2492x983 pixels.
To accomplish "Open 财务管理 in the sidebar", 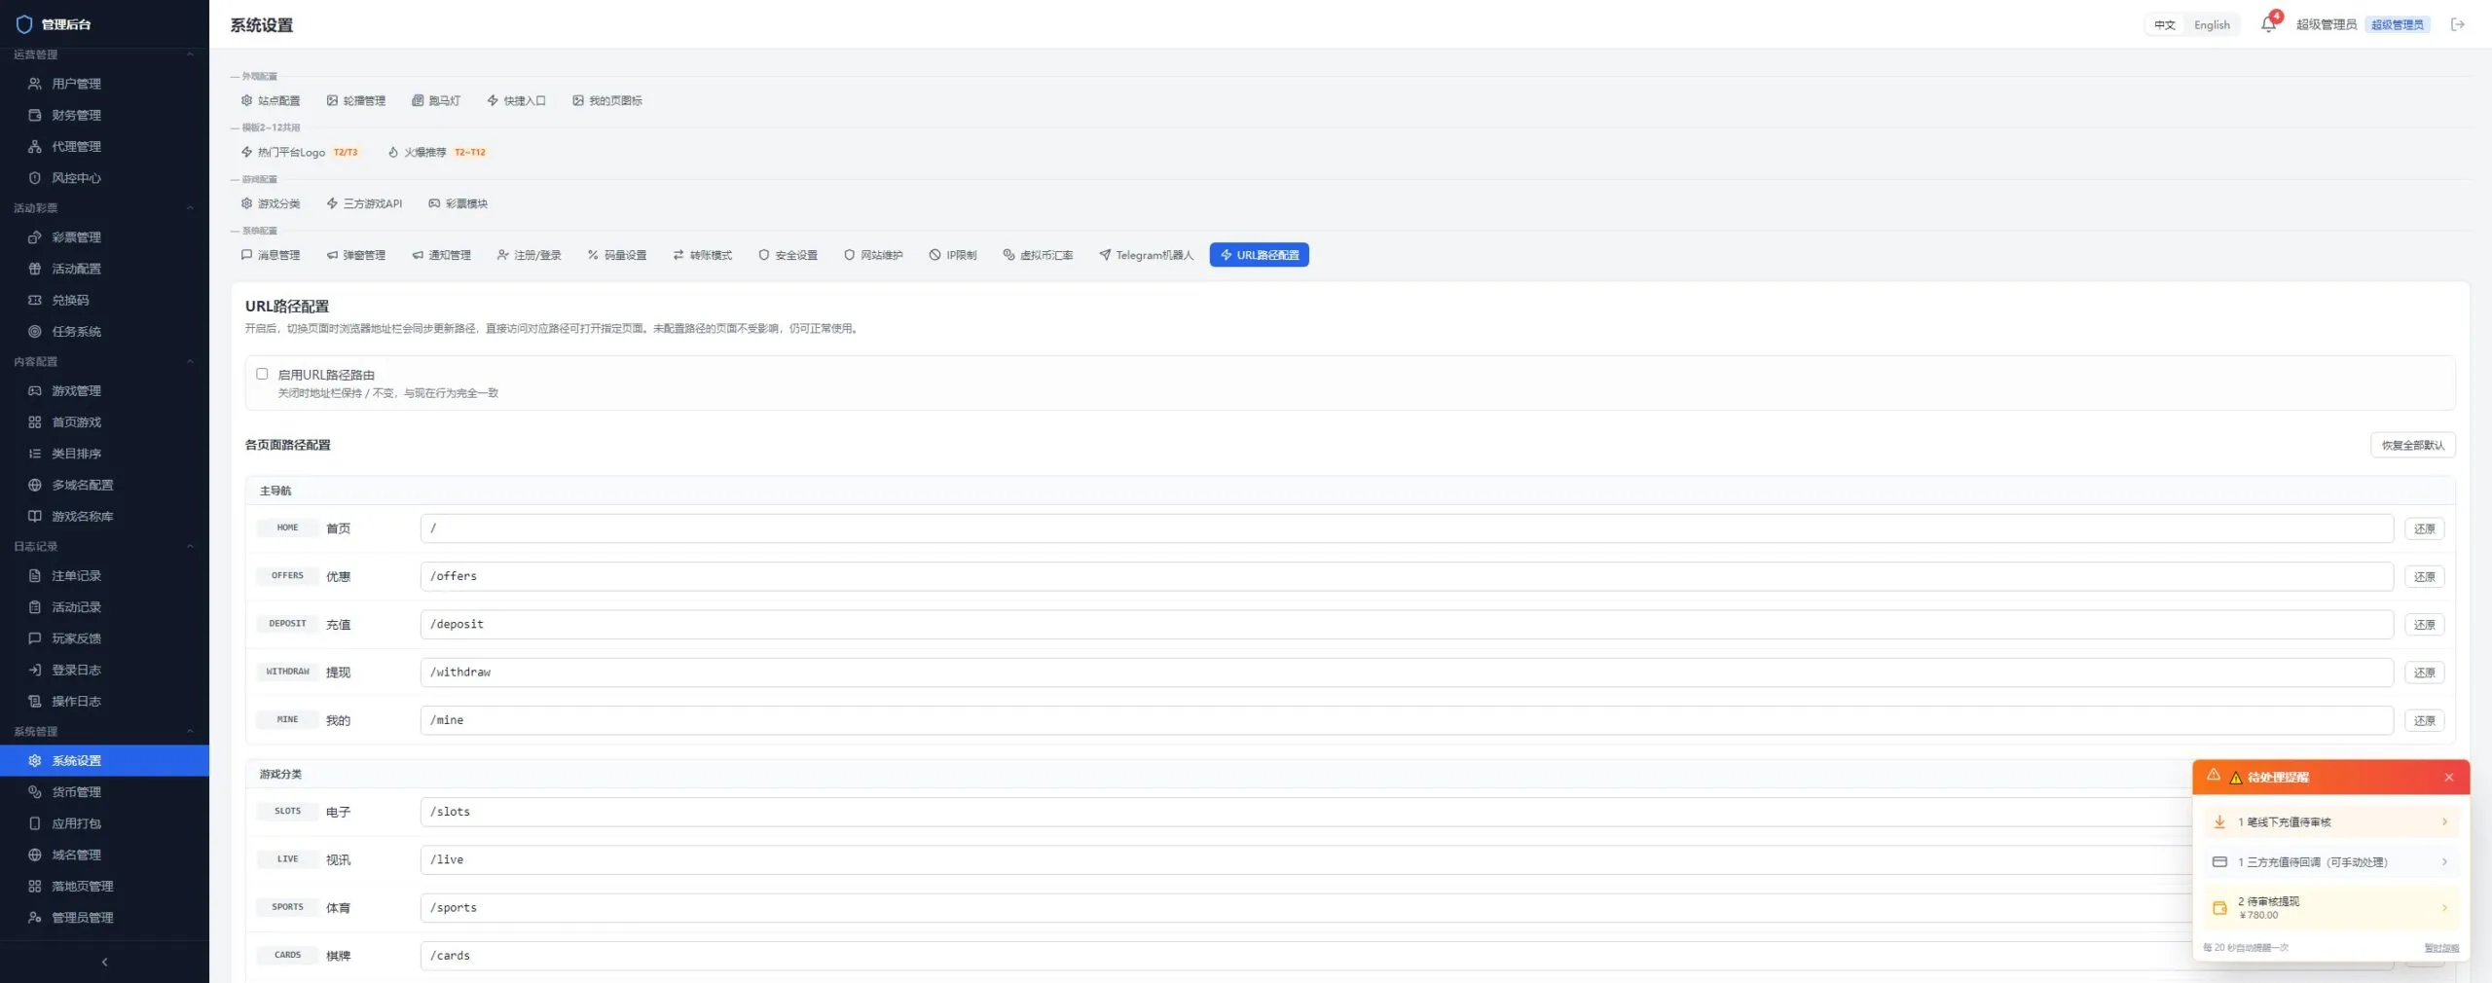I will click(x=104, y=115).
